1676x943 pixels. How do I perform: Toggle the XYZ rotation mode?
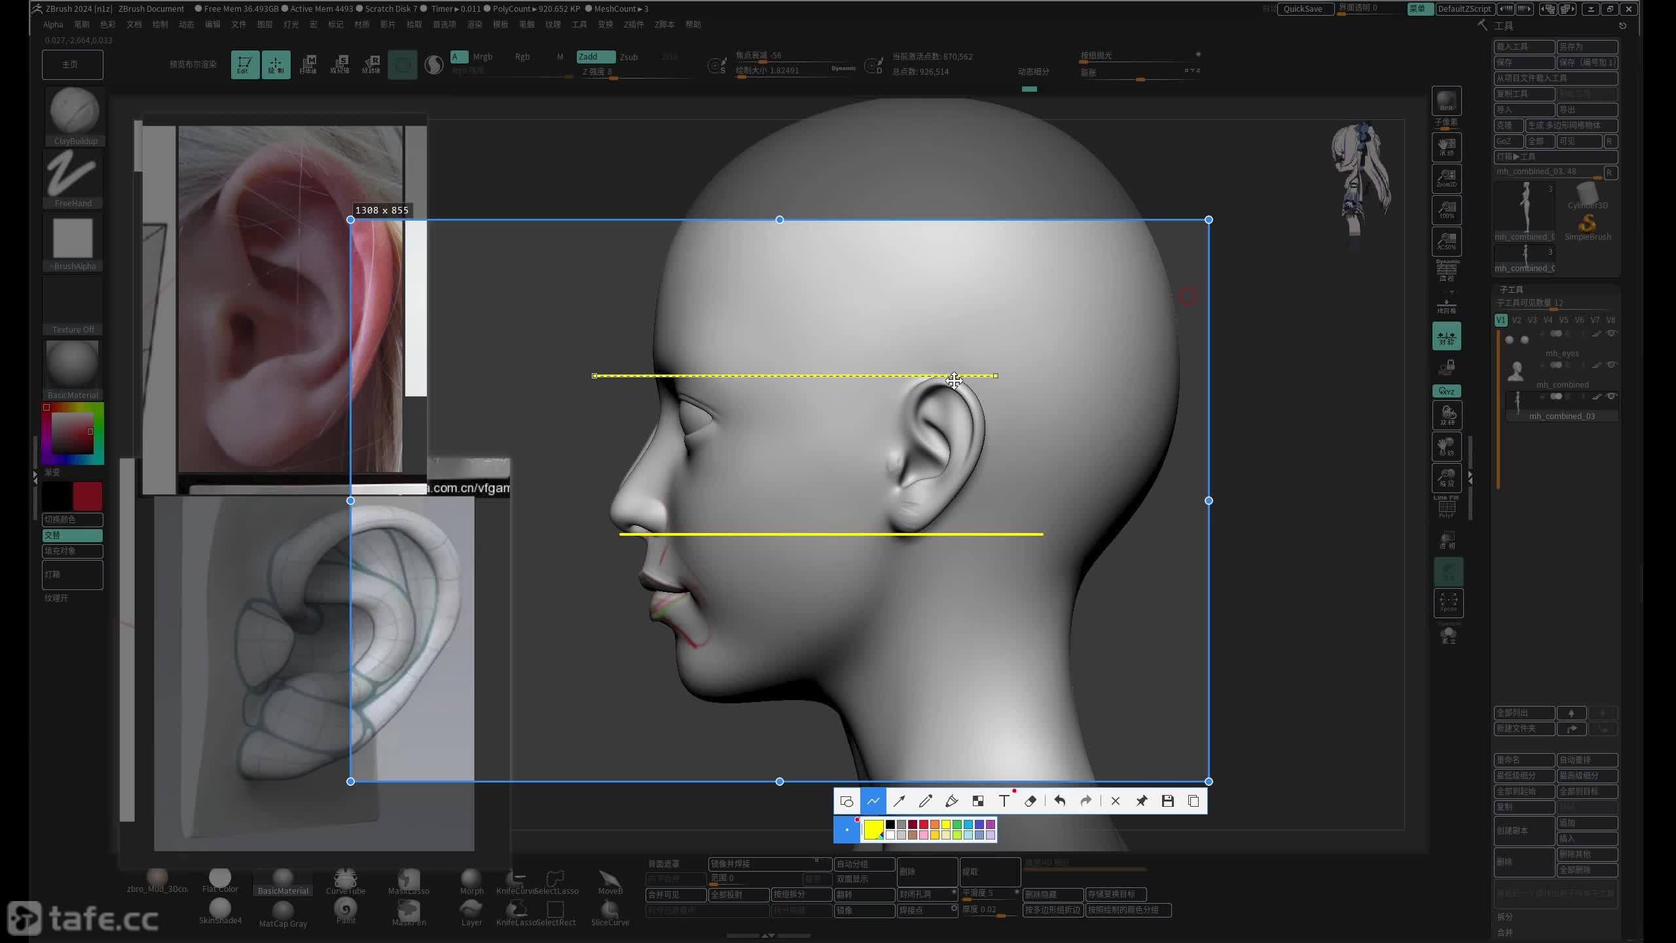point(1446,391)
